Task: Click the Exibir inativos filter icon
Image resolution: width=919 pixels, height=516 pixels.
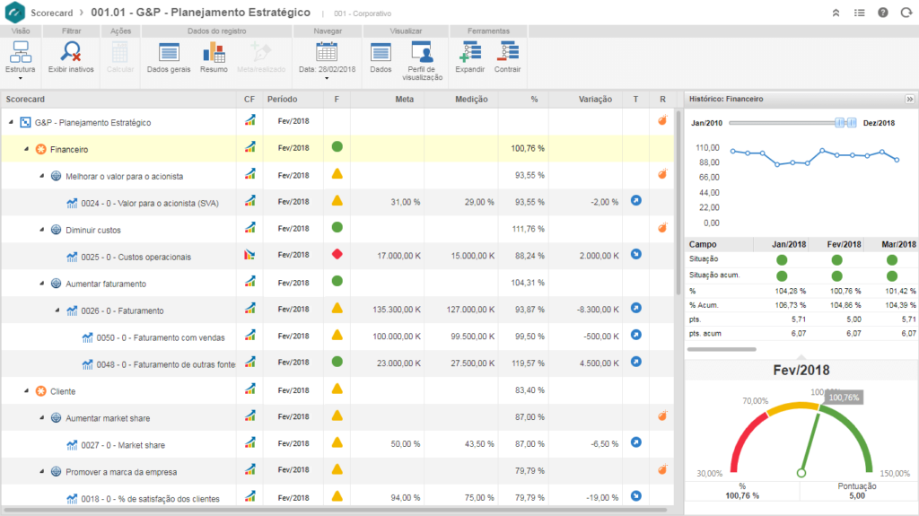Action: click(70, 53)
